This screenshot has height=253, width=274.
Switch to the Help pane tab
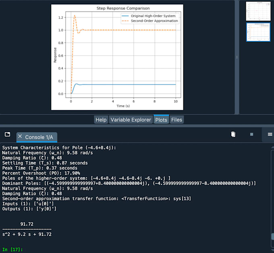pyautogui.click(x=101, y=120)
